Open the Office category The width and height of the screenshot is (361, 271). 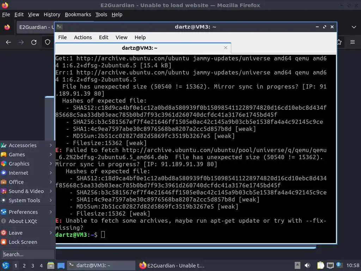click(x=27, y=182)
